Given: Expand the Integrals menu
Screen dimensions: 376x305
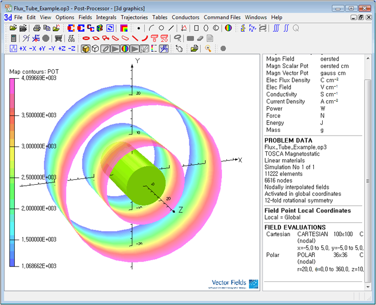Looking at the screenshot, I should click(106, 17).
